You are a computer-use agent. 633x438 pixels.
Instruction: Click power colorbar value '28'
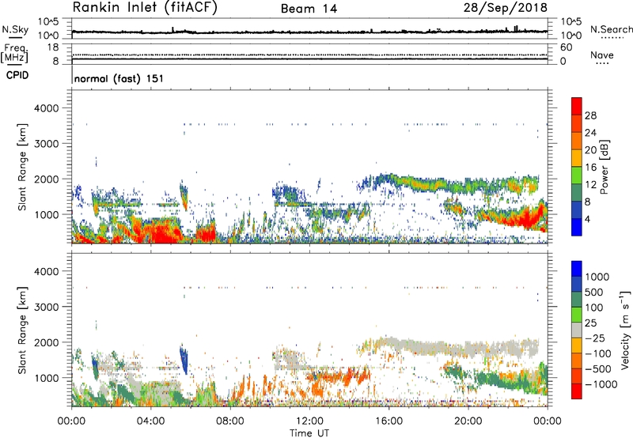click(x=590, y=115)
